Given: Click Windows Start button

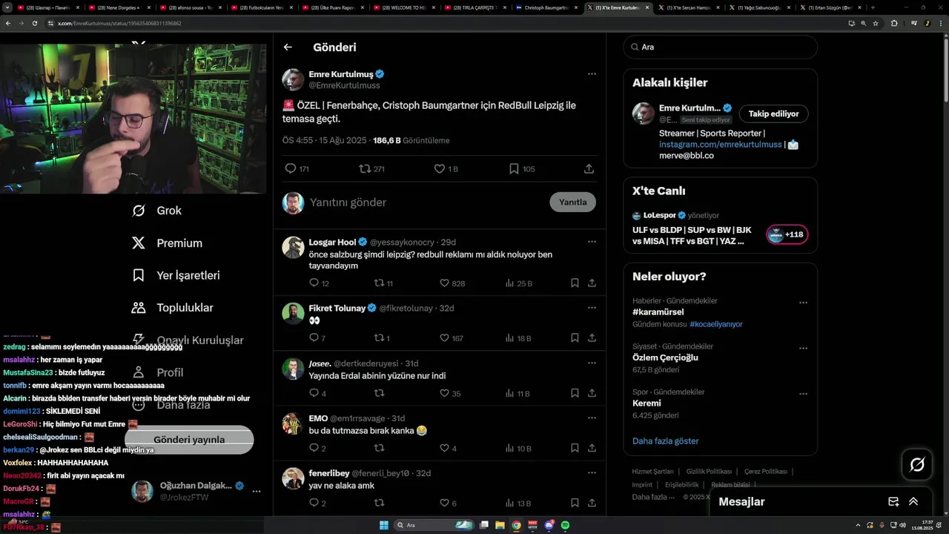Looking at the screenshot, I should (x=384, y=525).
